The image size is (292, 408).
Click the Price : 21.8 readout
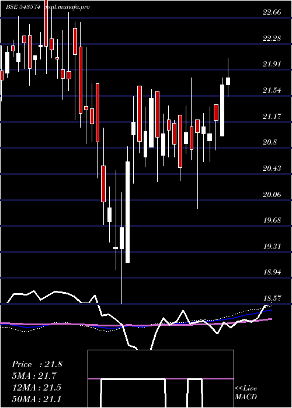click(37, 364)
